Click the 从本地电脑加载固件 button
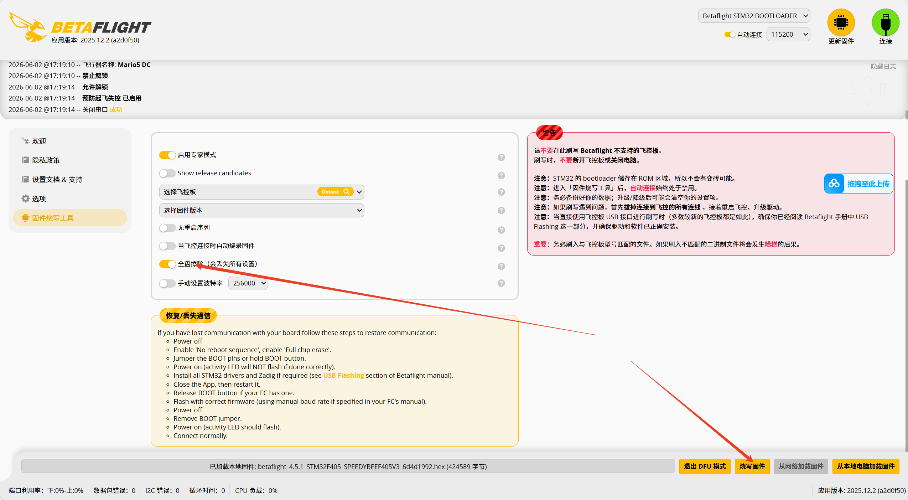Screen dimensions: 908x500 click(x=866, y=466)
